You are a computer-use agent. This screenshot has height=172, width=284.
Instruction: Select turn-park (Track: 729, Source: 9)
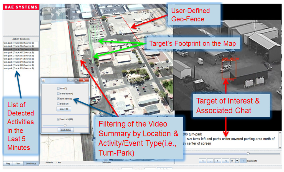(x=21, y=68)
